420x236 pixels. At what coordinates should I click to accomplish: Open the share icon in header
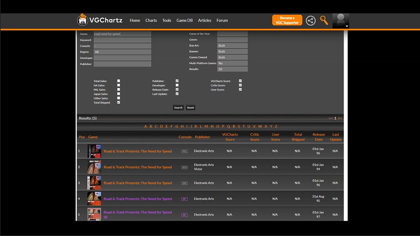pos(310,20)
